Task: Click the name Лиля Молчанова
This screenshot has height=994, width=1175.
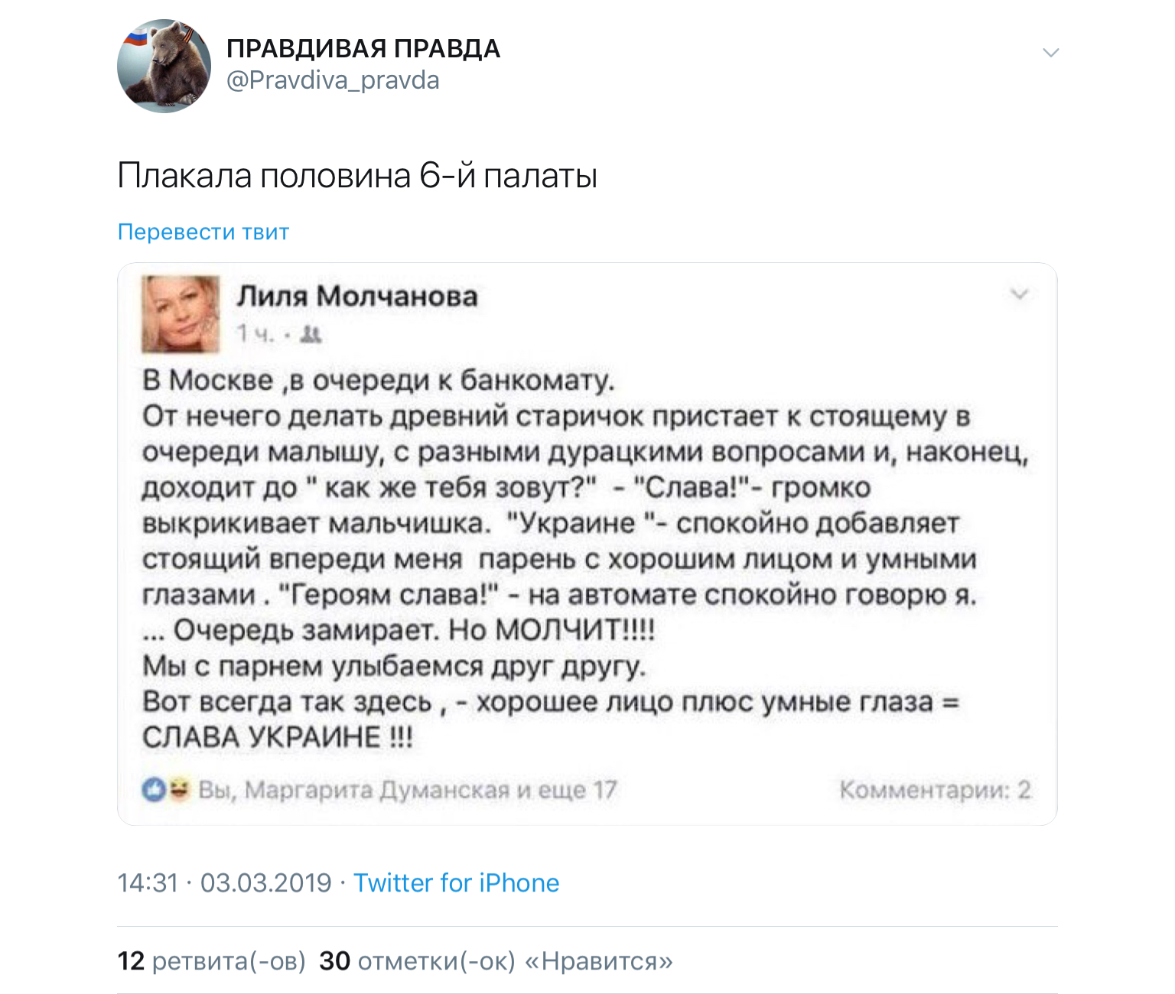Action: click(x=357, y=296)
